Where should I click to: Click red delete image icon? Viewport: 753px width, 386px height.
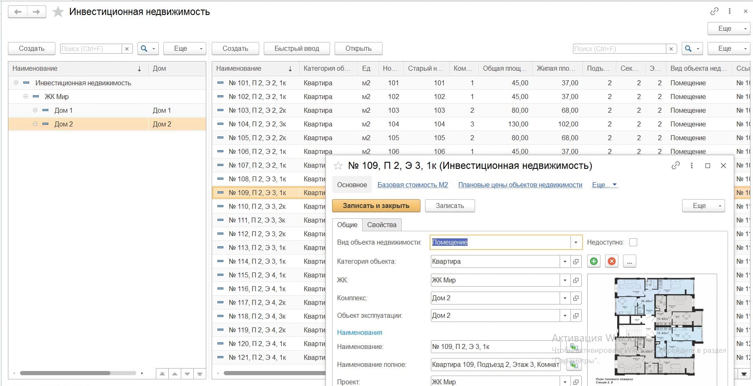pos(612,261)
